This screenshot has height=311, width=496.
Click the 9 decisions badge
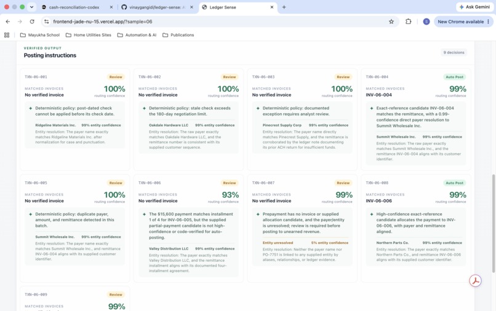454,52
